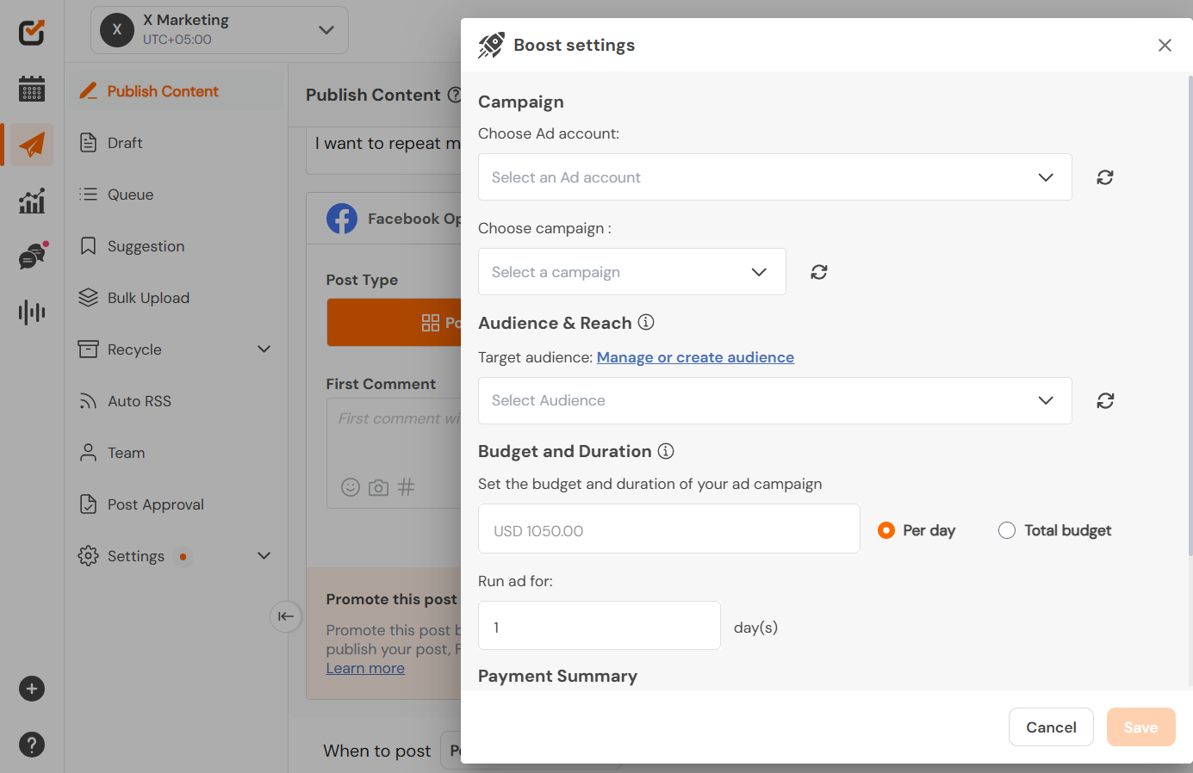Click info icon beside Audience & Reach
Viewport: 1193px width, 773px height.
pos(646,322)
